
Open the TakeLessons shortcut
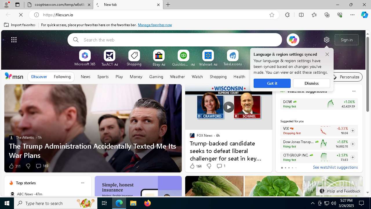(x=232, y=58)
